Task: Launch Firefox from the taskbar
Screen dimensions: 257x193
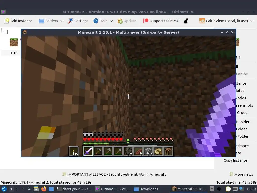Action: click(x=44, y=189)
